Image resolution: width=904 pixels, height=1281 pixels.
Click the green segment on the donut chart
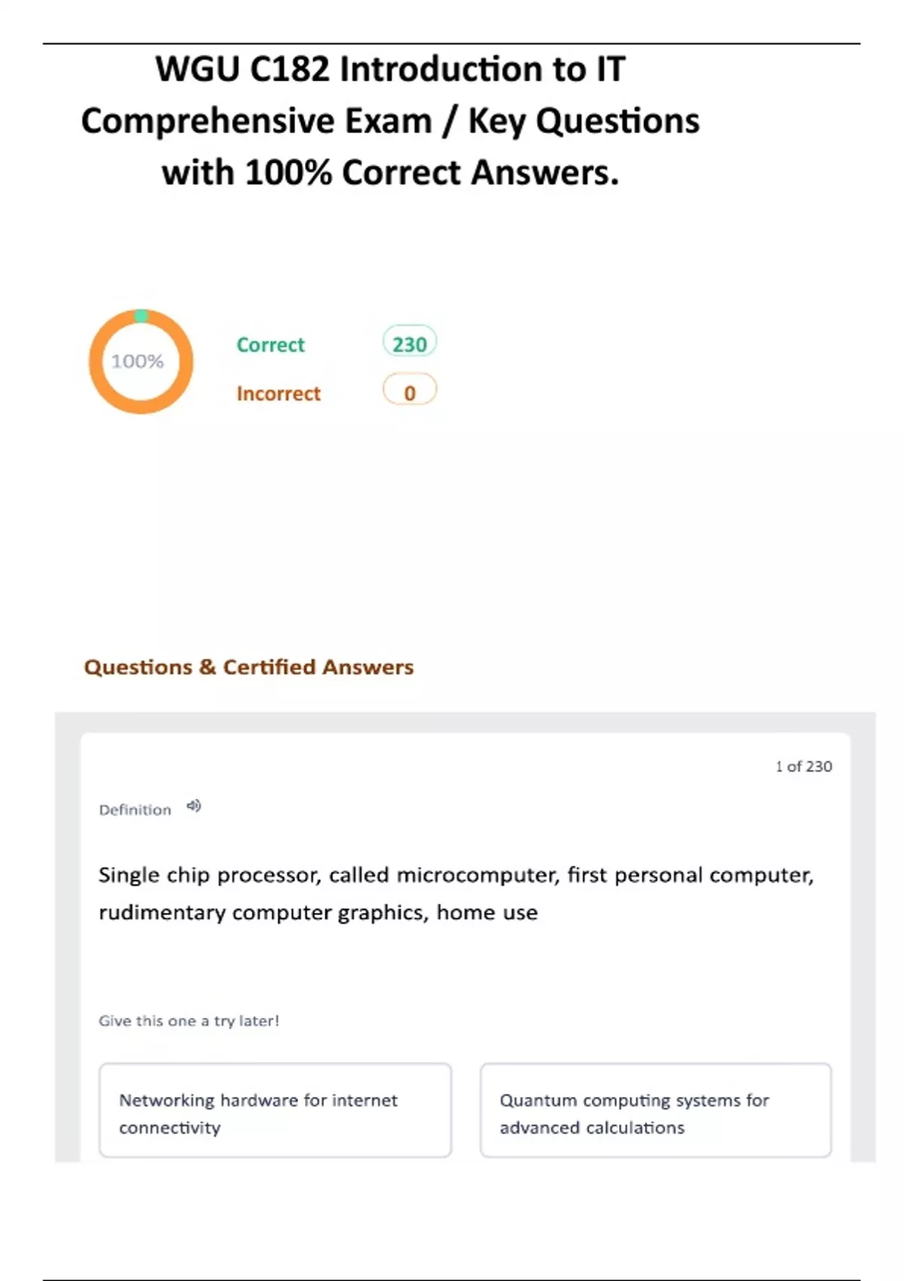(x=141, y=316)
